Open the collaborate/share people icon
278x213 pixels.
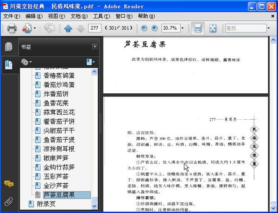point(27,28)
